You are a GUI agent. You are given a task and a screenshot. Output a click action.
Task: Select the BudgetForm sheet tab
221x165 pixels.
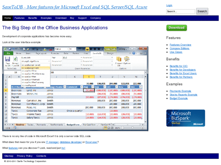(73, 125)
